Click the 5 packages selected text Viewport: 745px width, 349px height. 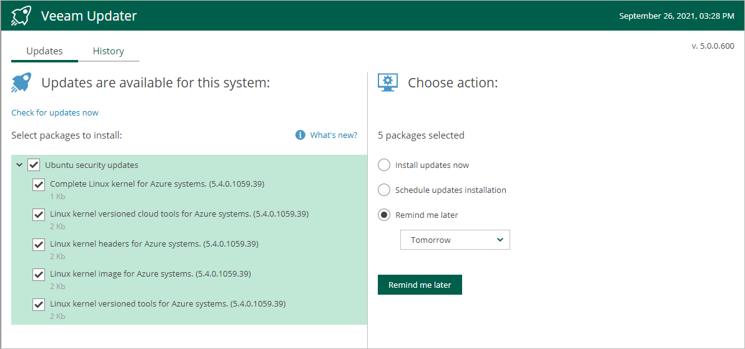coord(421,135)
